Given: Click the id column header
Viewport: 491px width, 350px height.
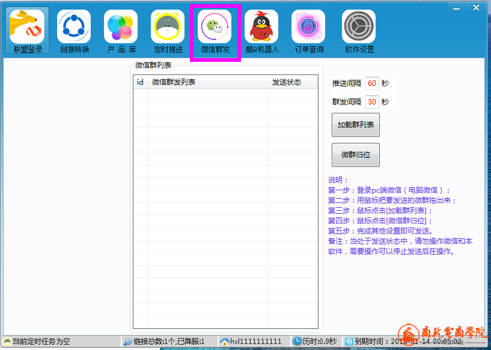Looking at the screenshot, I should (141, 82).
